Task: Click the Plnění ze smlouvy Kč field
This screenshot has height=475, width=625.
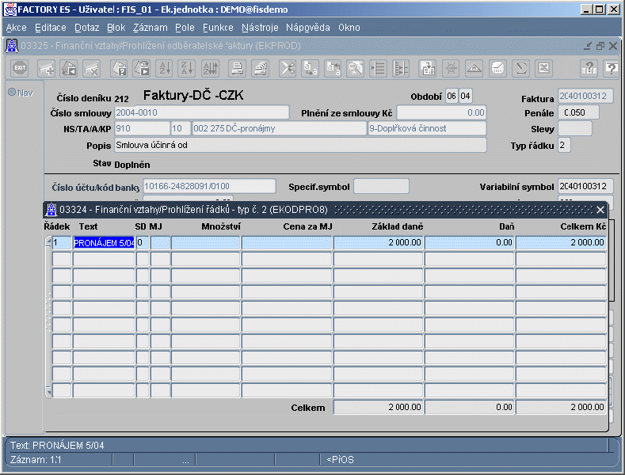Action: pyautogui.click(x=442, y=112)
